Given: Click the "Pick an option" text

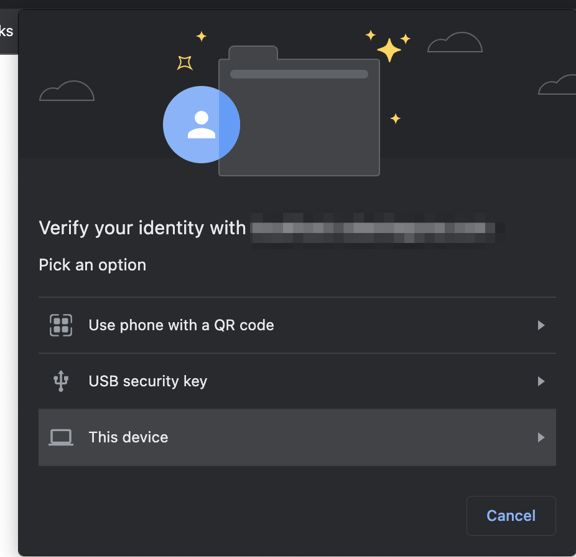Looking at the screenshot, I should tap(93, 265).
